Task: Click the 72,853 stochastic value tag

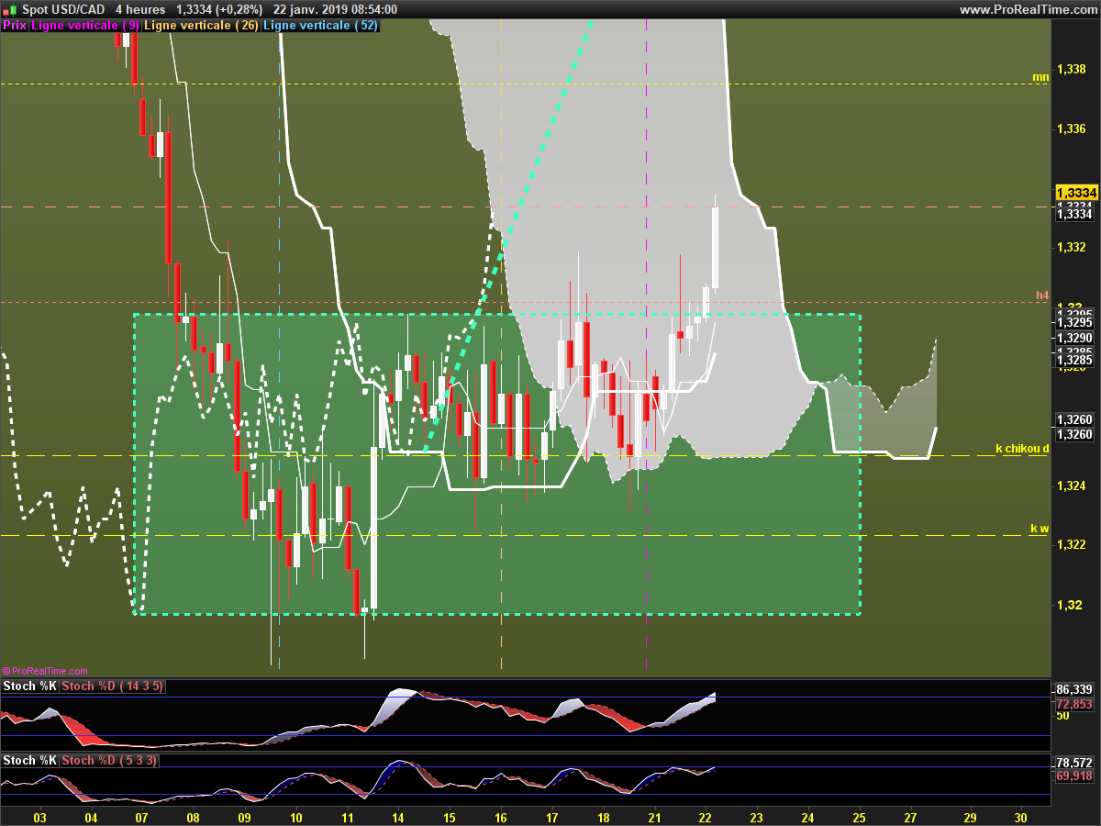Action: 1074,704
